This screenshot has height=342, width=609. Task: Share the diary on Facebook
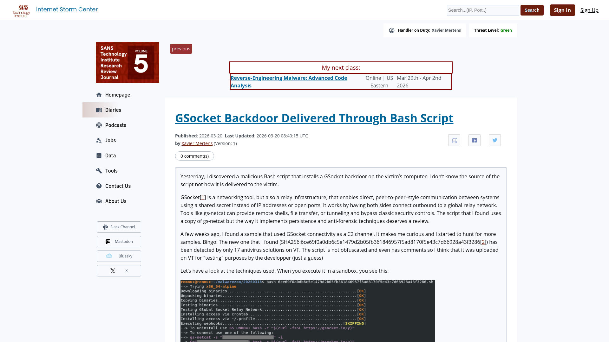pyautogui.click(x=474, y=140)
